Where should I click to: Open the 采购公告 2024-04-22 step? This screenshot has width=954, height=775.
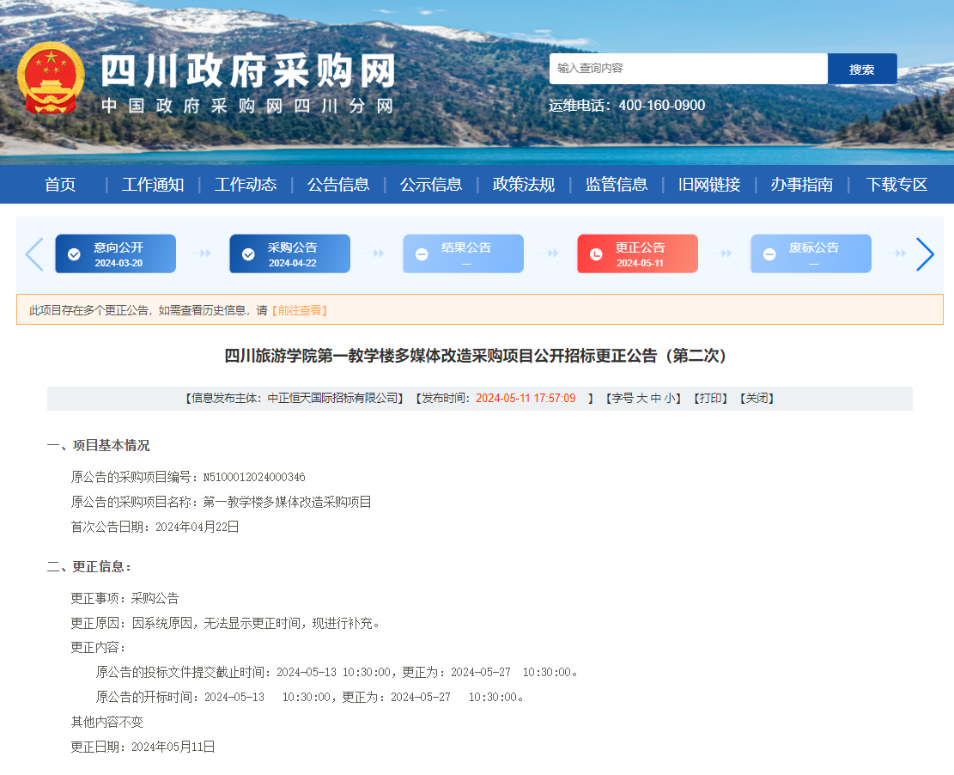click(289, 253)
